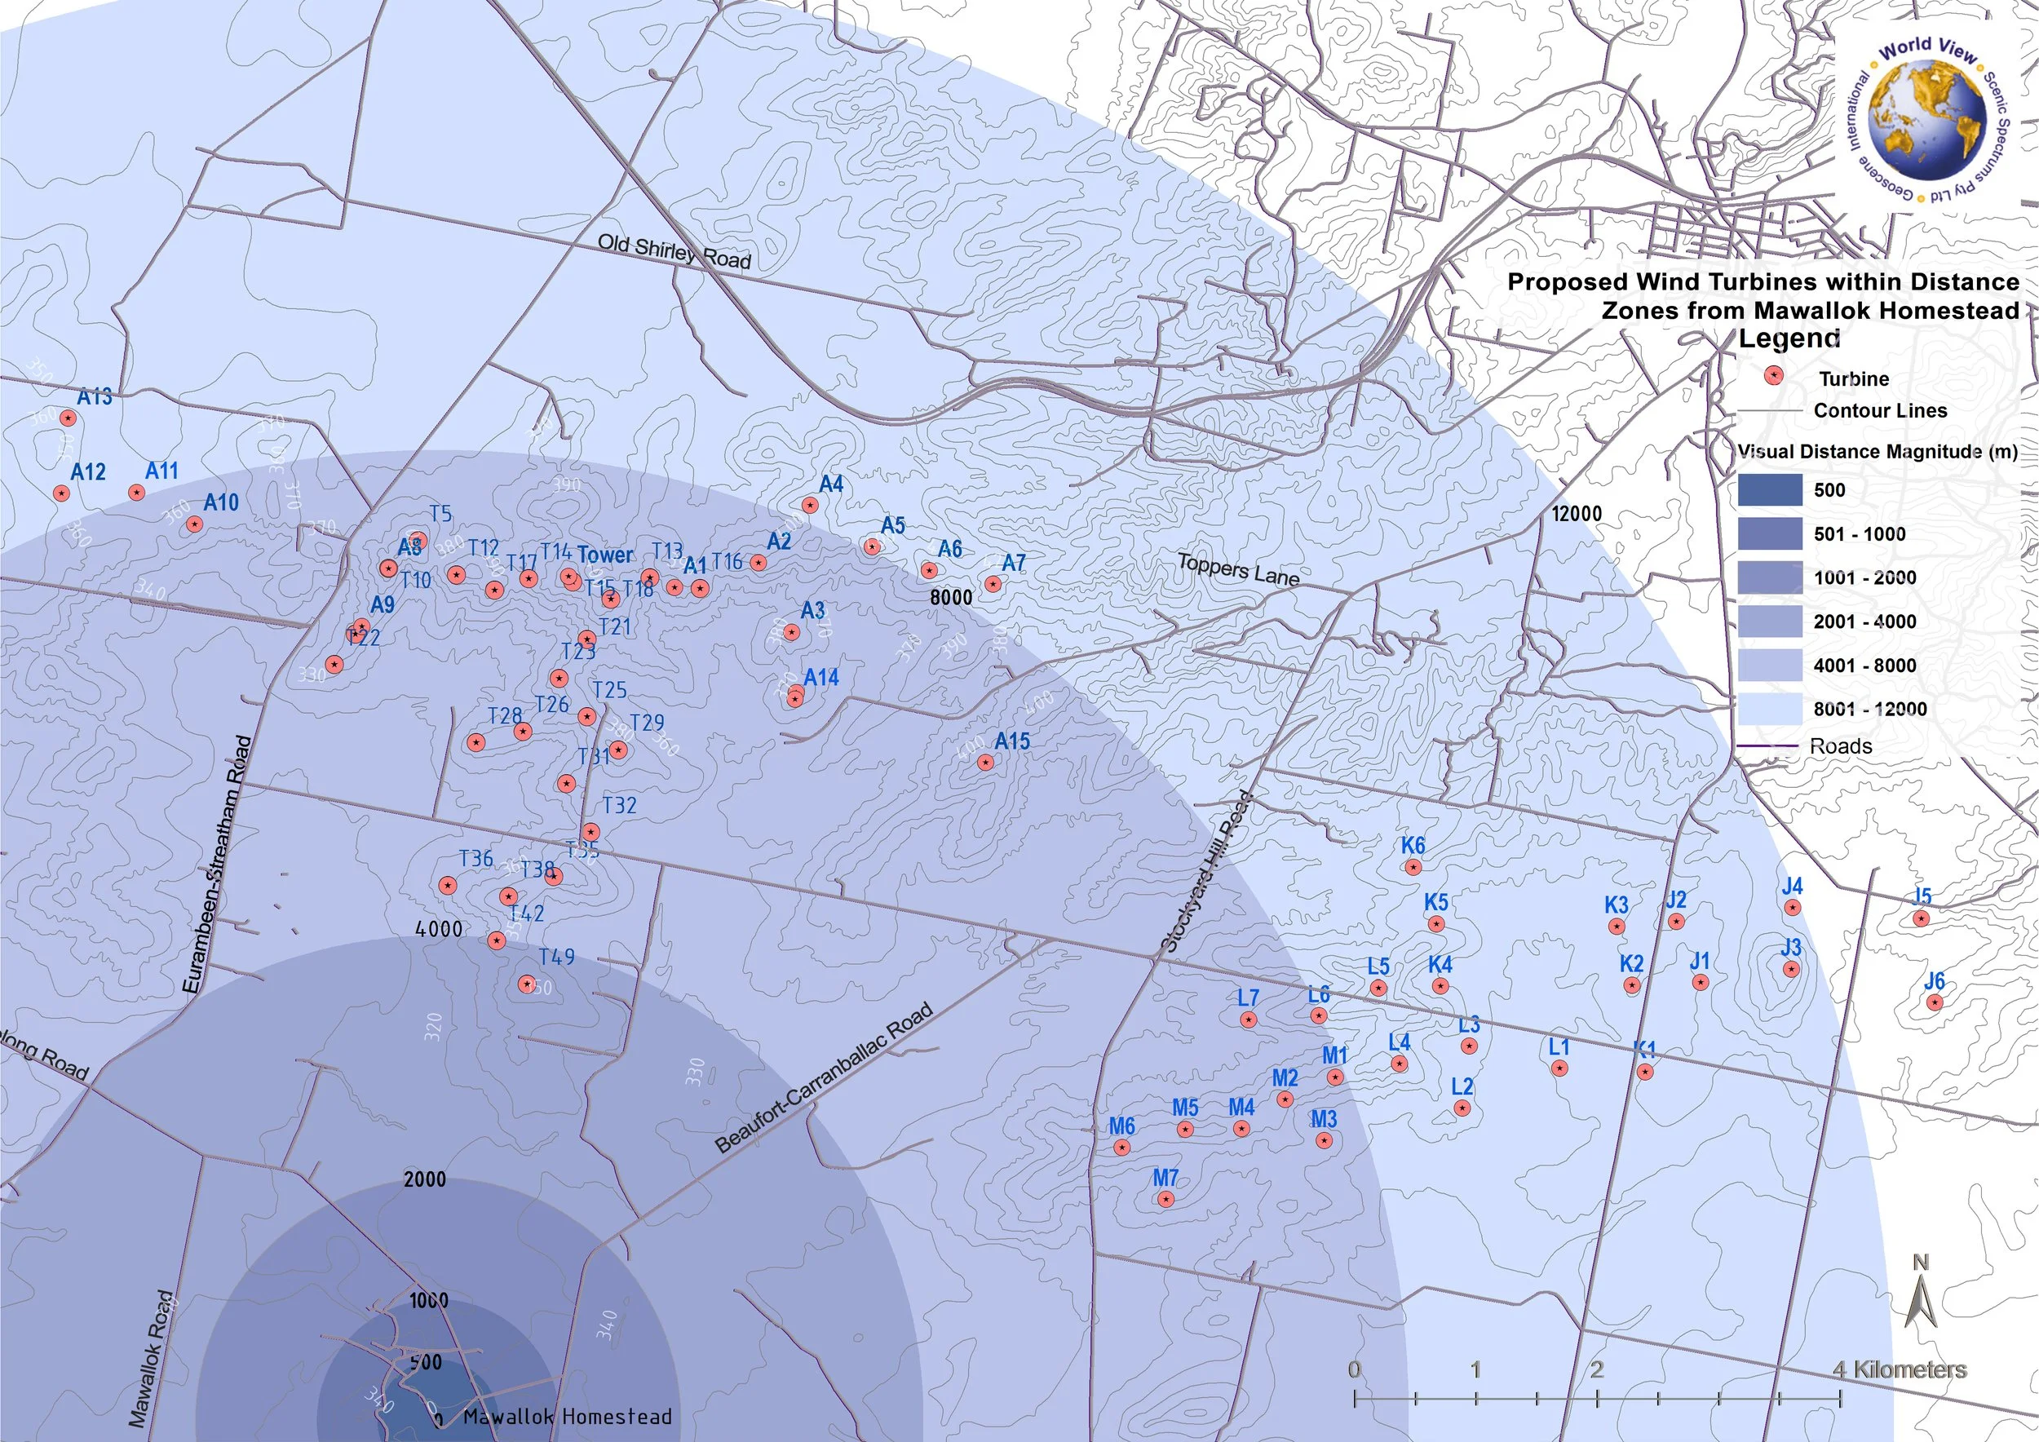This screenshot has height=1442, width=2039.
Task: Select the "Visual Distance Magnitude (m)" legend heading
Action: point(1878,451)
